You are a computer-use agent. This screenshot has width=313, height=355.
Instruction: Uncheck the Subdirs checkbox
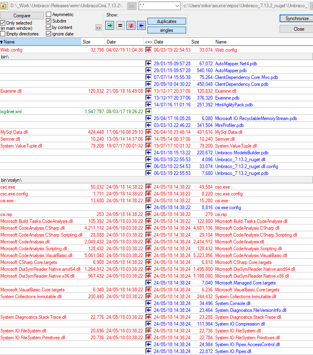(x=49, y=21)
